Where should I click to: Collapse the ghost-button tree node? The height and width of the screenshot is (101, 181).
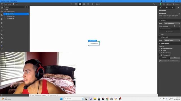(6, 14)
